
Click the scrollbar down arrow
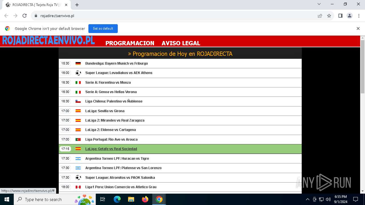click(362, 191)
